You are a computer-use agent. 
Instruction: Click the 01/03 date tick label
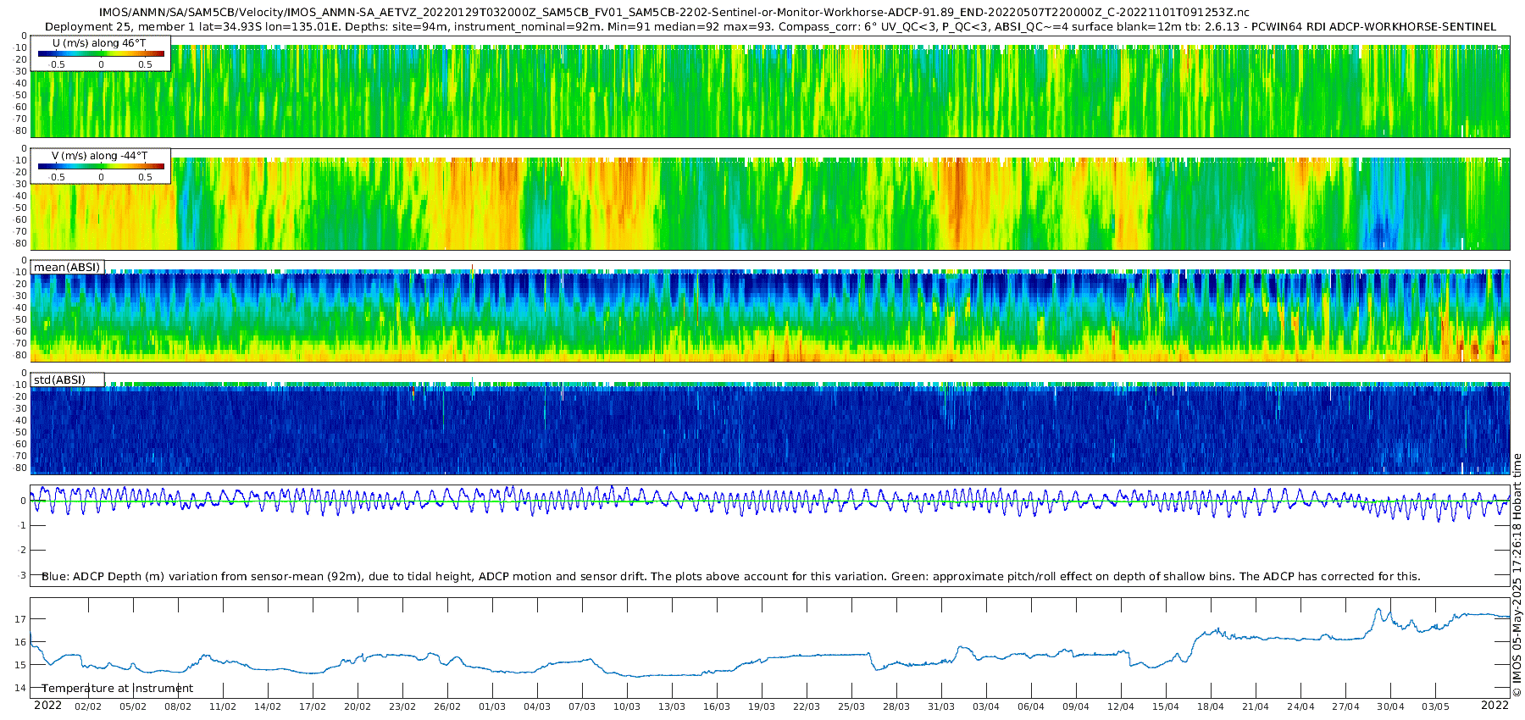(492, 706)
